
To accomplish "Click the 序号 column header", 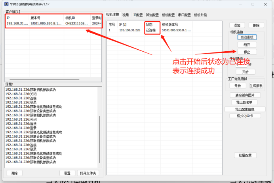I will click(112, 24).
